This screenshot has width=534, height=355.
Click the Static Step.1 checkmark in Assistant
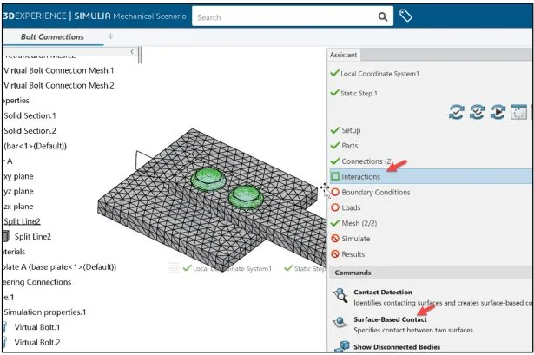coord(334,93)
